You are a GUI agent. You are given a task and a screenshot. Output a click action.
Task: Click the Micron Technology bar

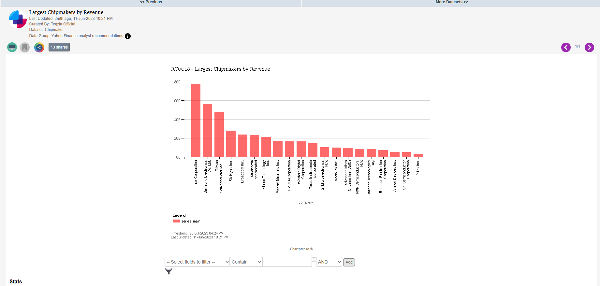click(x=266, y=147)
